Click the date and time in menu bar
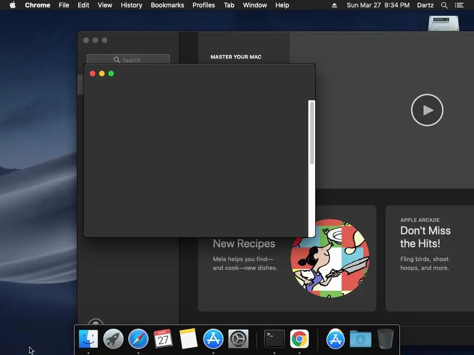Screen dimensions: 474x355 click(x=378, y=5)
